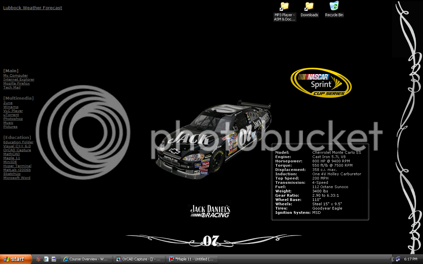423x264 pixels.
Task: Launch the first quick launch icon beside Start
Action: click(38, 259)
